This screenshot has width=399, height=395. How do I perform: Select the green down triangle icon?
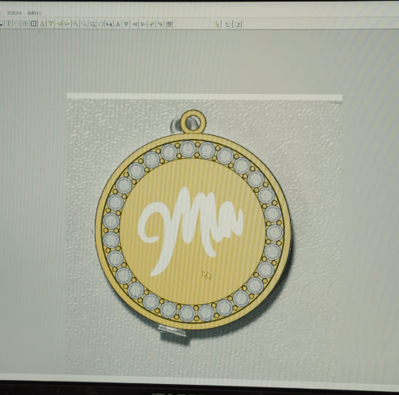click(126, 24)
